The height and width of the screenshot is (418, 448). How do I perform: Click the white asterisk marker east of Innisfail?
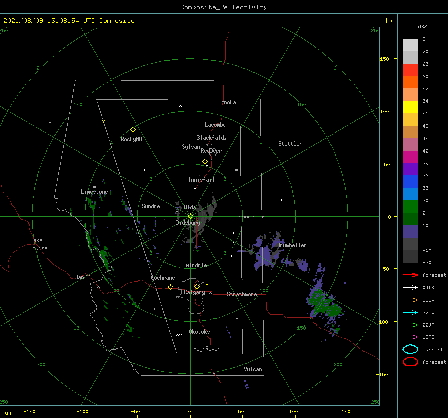pos(236,170)
